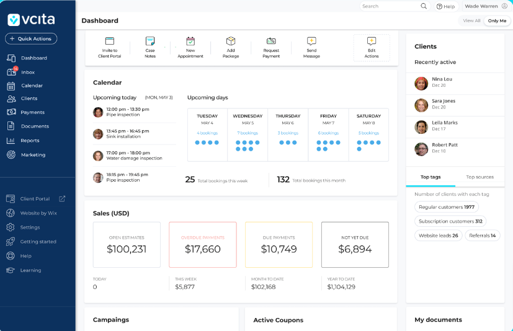Click Month to Date $102,168 value
This screenshot has width=513, height=331.
pos(264,287)
